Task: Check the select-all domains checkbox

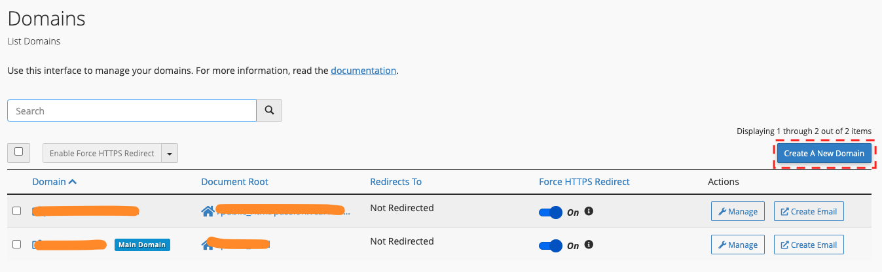Action: coord(18,152)
